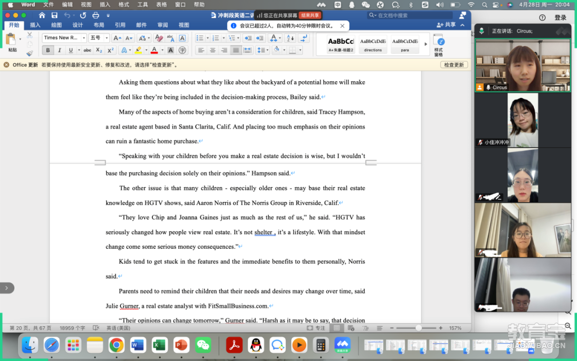Switch to the 布局 ribbon tab

99,25
